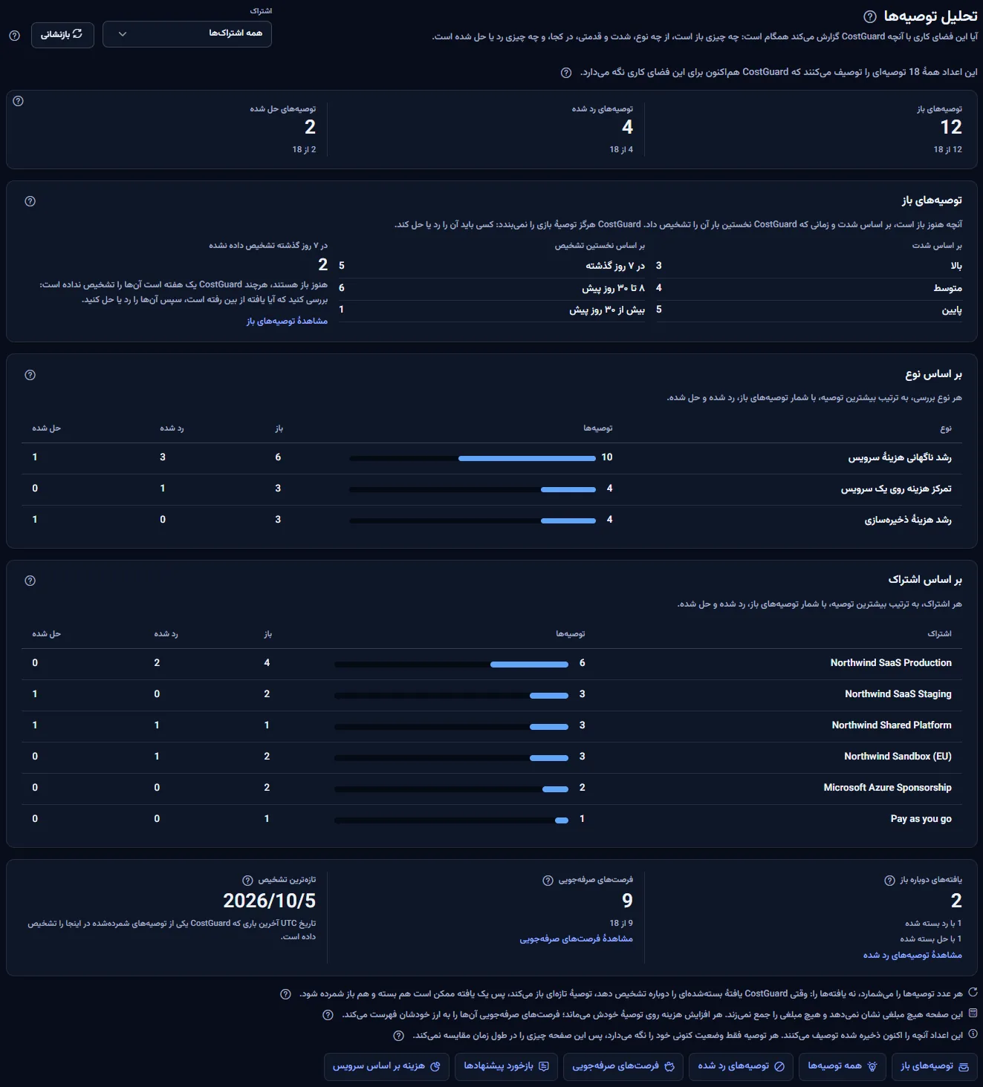Viewport: 983px width, 1087px height.
Task: Select the Northwind Sandbox (EU) row name
Action: pos(898,757)
